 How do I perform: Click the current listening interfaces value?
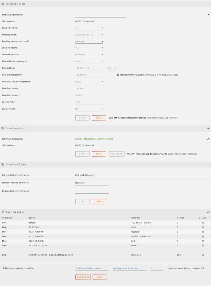(85, 175)
